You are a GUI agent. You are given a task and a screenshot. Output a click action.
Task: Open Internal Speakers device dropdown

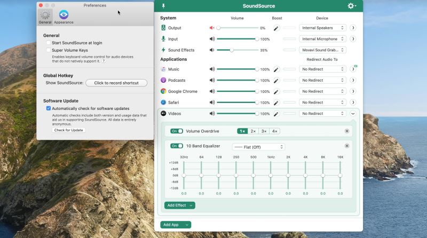(x=322, y=28)
